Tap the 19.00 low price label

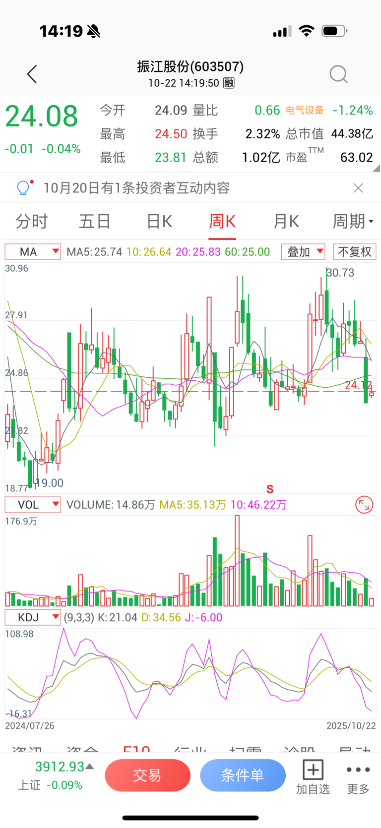click(x=50, y=483)
